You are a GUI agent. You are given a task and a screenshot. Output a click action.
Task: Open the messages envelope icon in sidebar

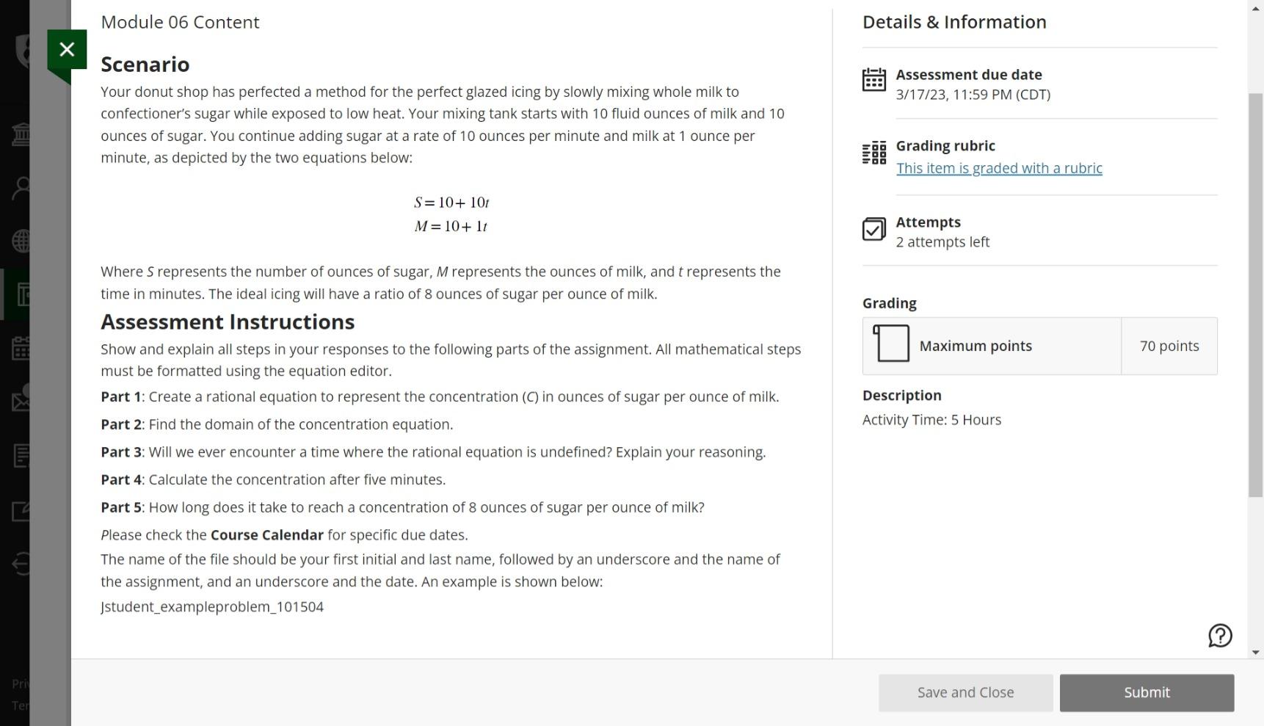[x=21, y=401]
